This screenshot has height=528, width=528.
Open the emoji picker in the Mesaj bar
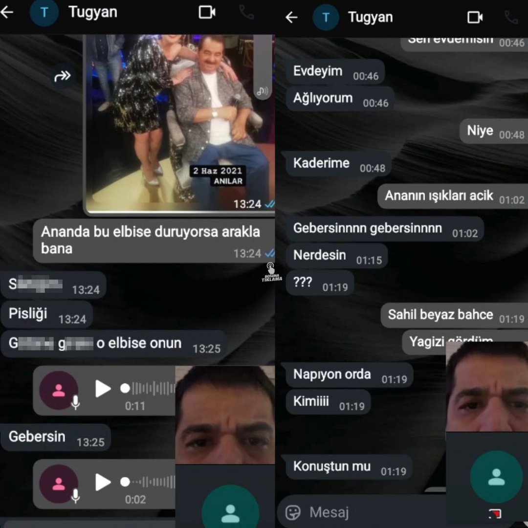(x=294, y=512)
